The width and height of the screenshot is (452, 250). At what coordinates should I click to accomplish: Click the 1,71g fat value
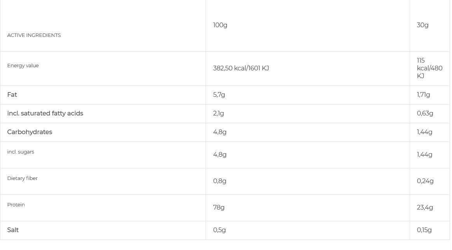coord(423,95)
